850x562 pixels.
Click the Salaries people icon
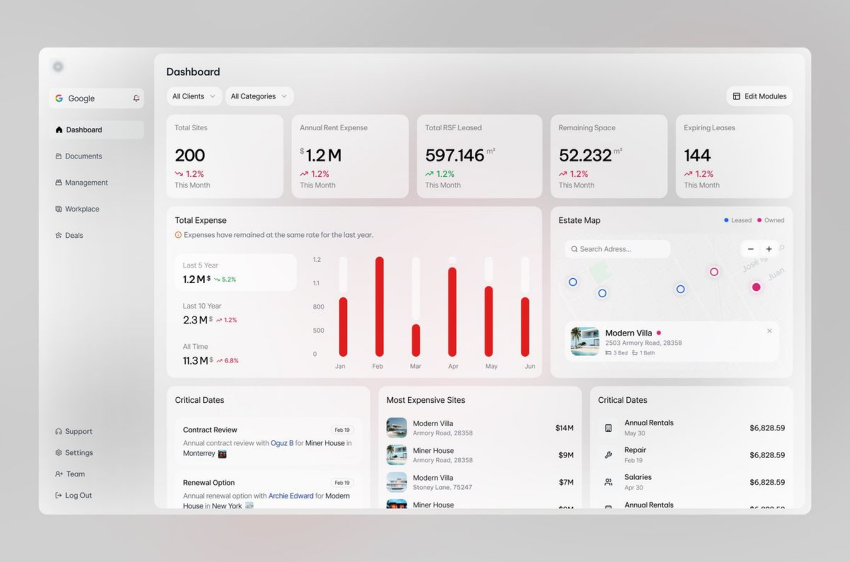coord(608,482)
